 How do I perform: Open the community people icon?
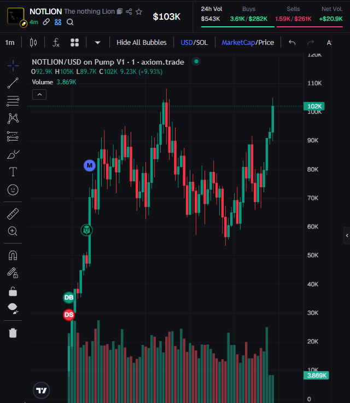58,22
